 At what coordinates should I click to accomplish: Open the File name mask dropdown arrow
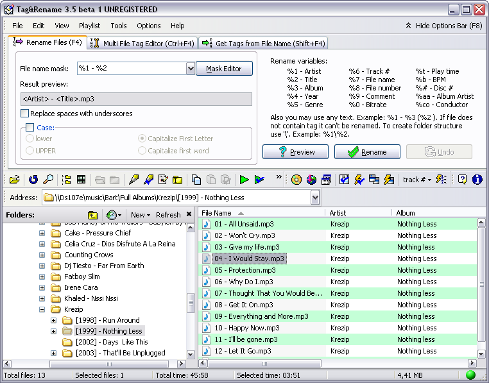(x=191, y=68)
